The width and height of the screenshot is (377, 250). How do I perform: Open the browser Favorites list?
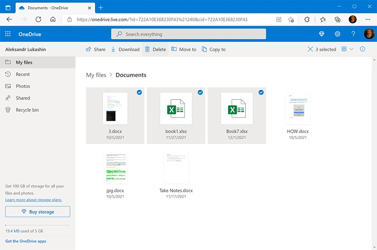point(323,19)
